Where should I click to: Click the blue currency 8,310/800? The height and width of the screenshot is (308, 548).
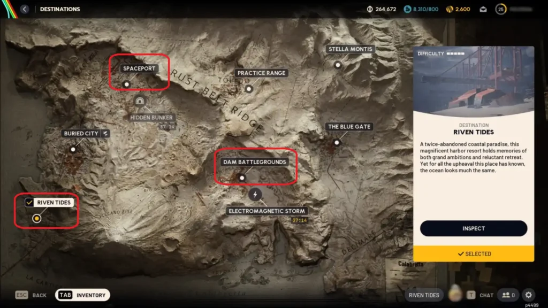click(421, 9)
